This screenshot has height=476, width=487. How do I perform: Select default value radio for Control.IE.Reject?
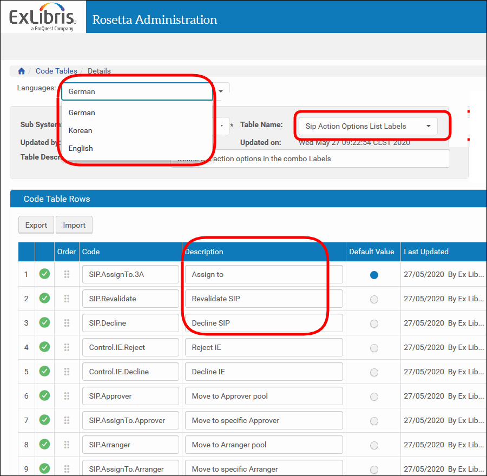pyautogui.click(x=374, y=348)
